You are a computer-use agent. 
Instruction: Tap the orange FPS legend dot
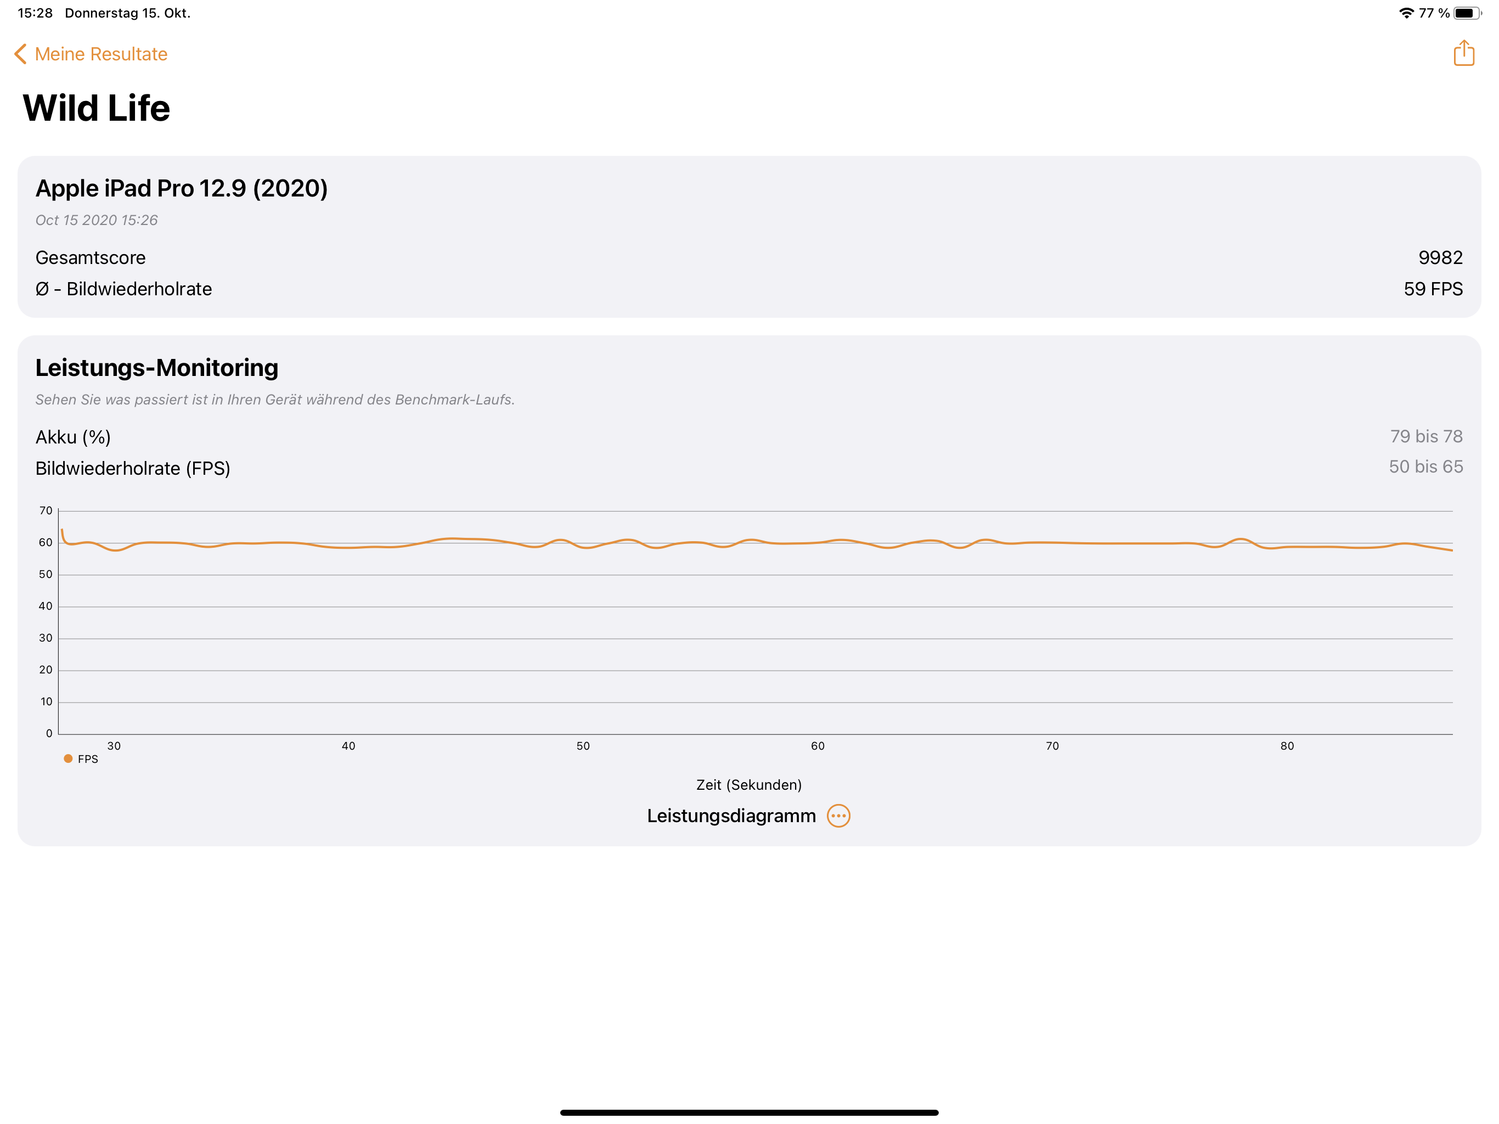(68, 758)
